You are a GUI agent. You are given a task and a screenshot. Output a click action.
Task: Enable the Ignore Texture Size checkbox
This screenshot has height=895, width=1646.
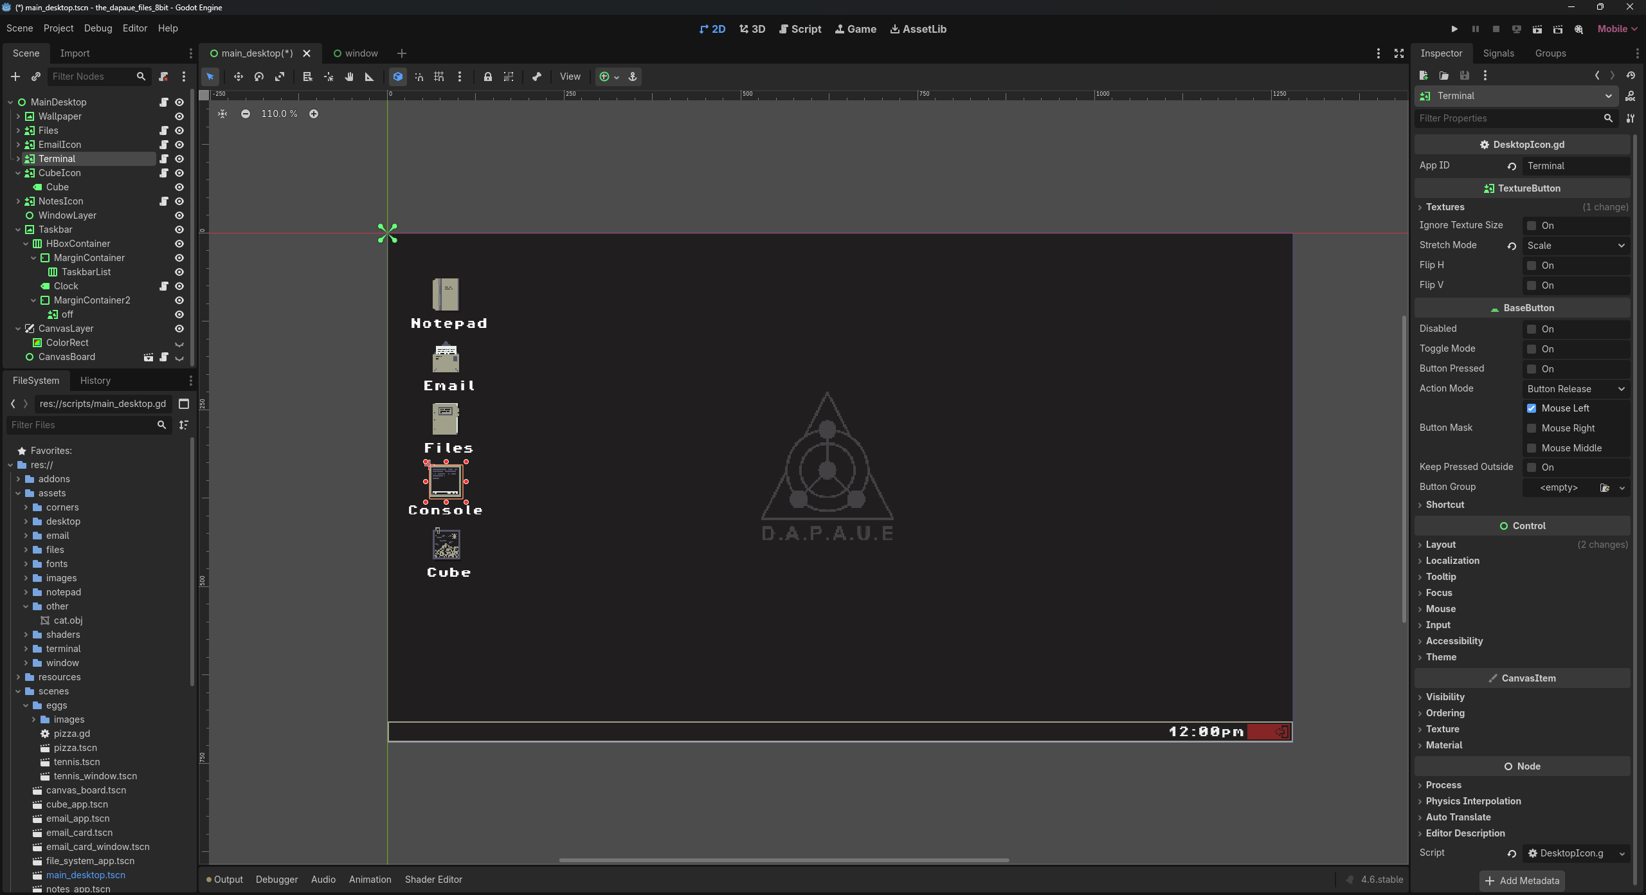(x=1532, y=226)
